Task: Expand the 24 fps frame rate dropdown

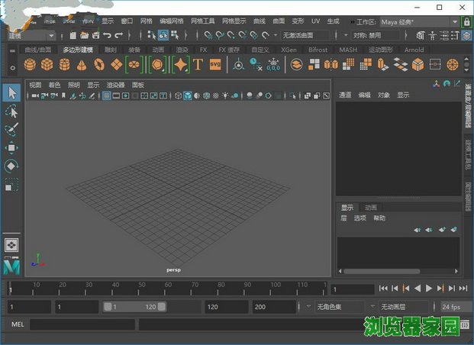Action: click(450, 307)
